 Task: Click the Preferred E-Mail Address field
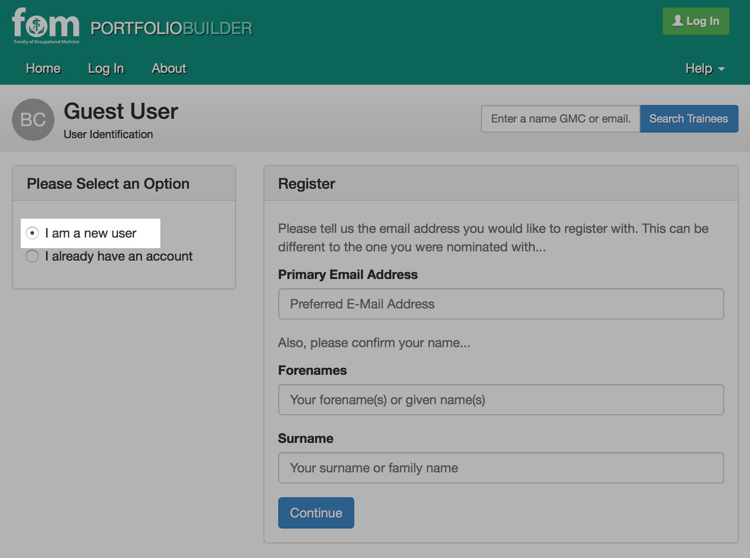click(x=501, y=304)
